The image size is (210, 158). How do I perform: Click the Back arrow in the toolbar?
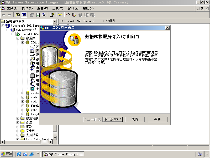[x=4, y=15]
